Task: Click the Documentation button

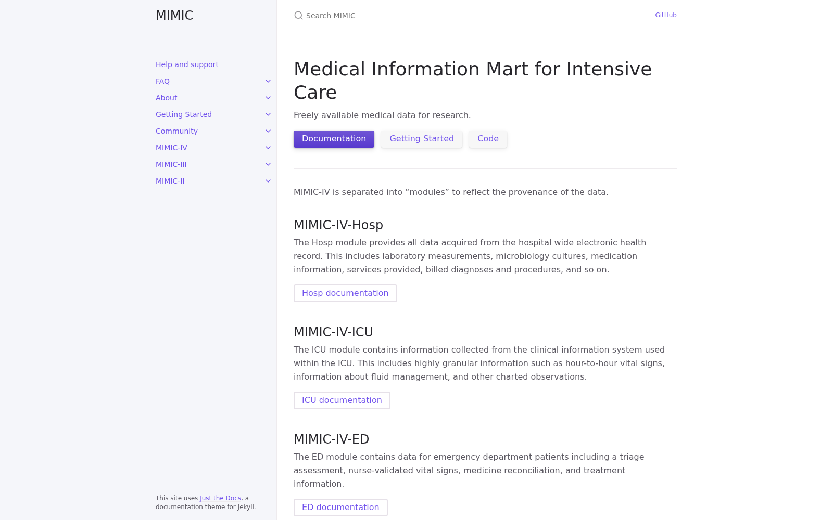Action: pos(334,139)
